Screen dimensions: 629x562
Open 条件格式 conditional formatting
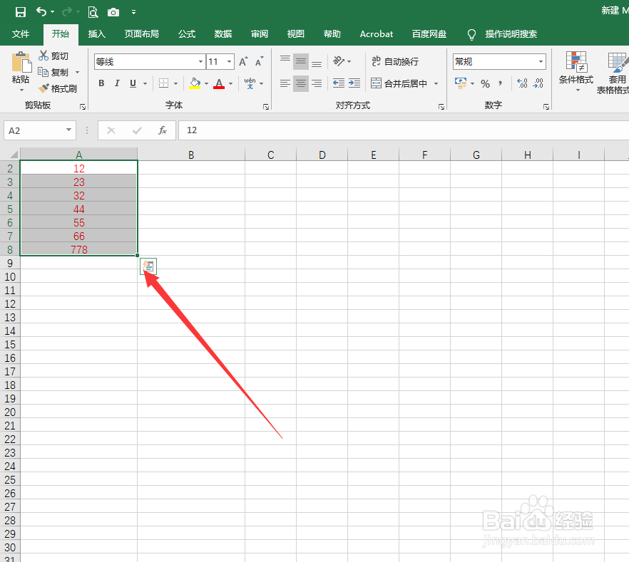[576, 71]
